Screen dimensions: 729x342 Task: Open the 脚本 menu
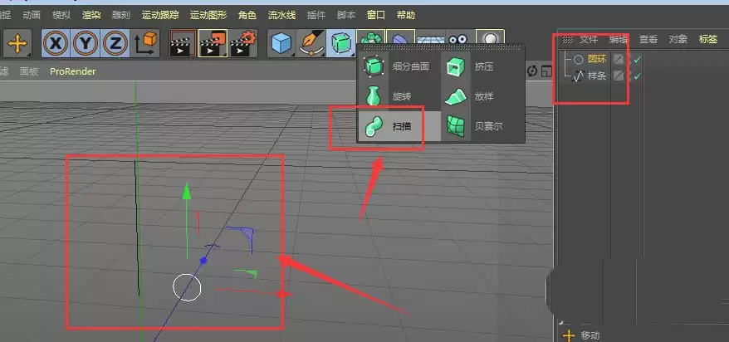coord(346,15)
